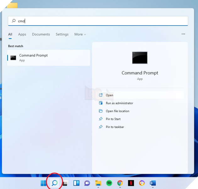Click the magnifier icon in search box
The image size is (198, 189).
[x=14, y=21]
